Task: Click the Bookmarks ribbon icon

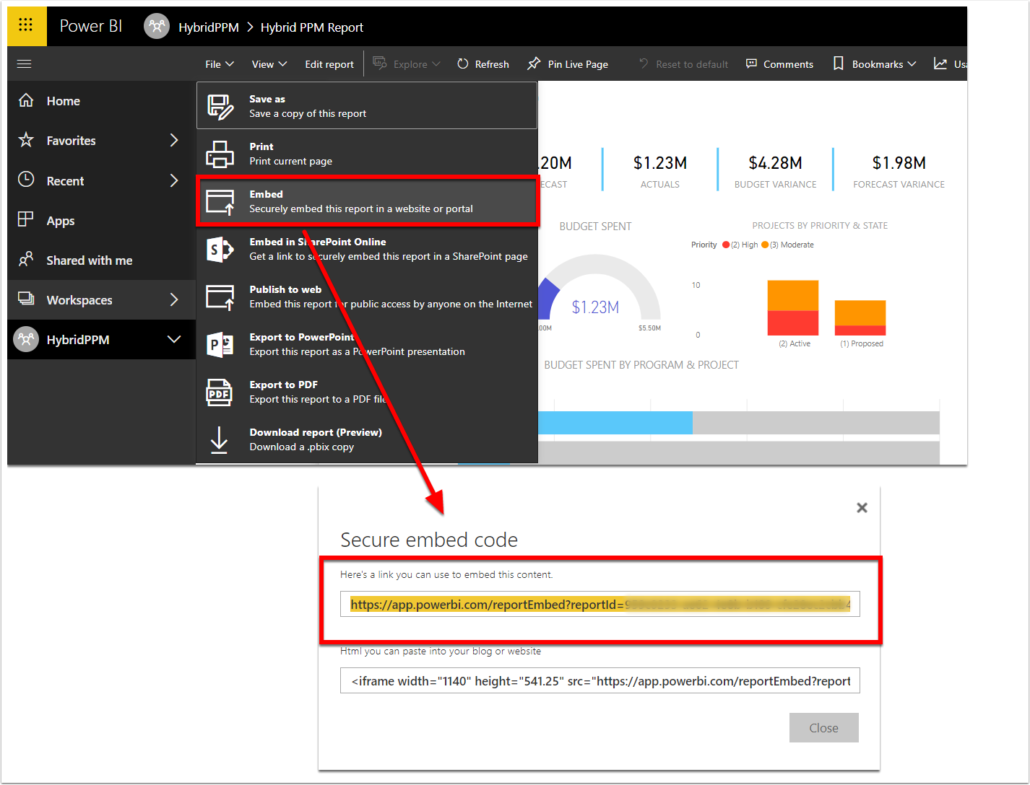Action: tap(838, 63)
